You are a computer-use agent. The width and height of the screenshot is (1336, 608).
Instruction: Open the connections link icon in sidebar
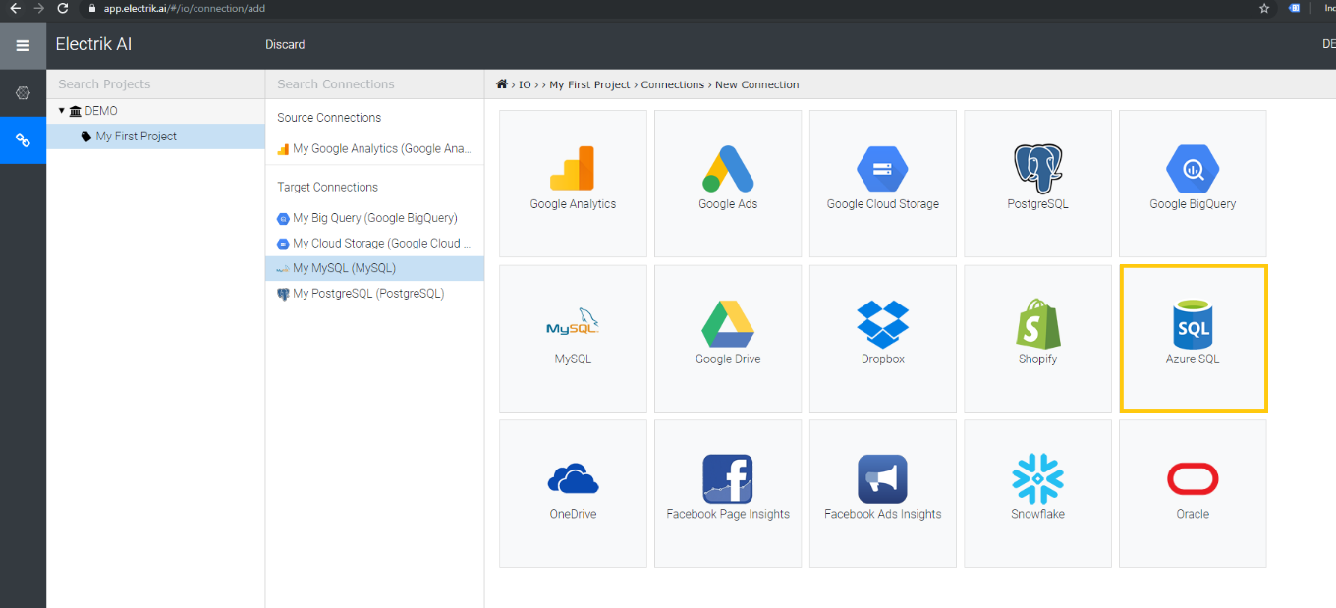point(23,140)
